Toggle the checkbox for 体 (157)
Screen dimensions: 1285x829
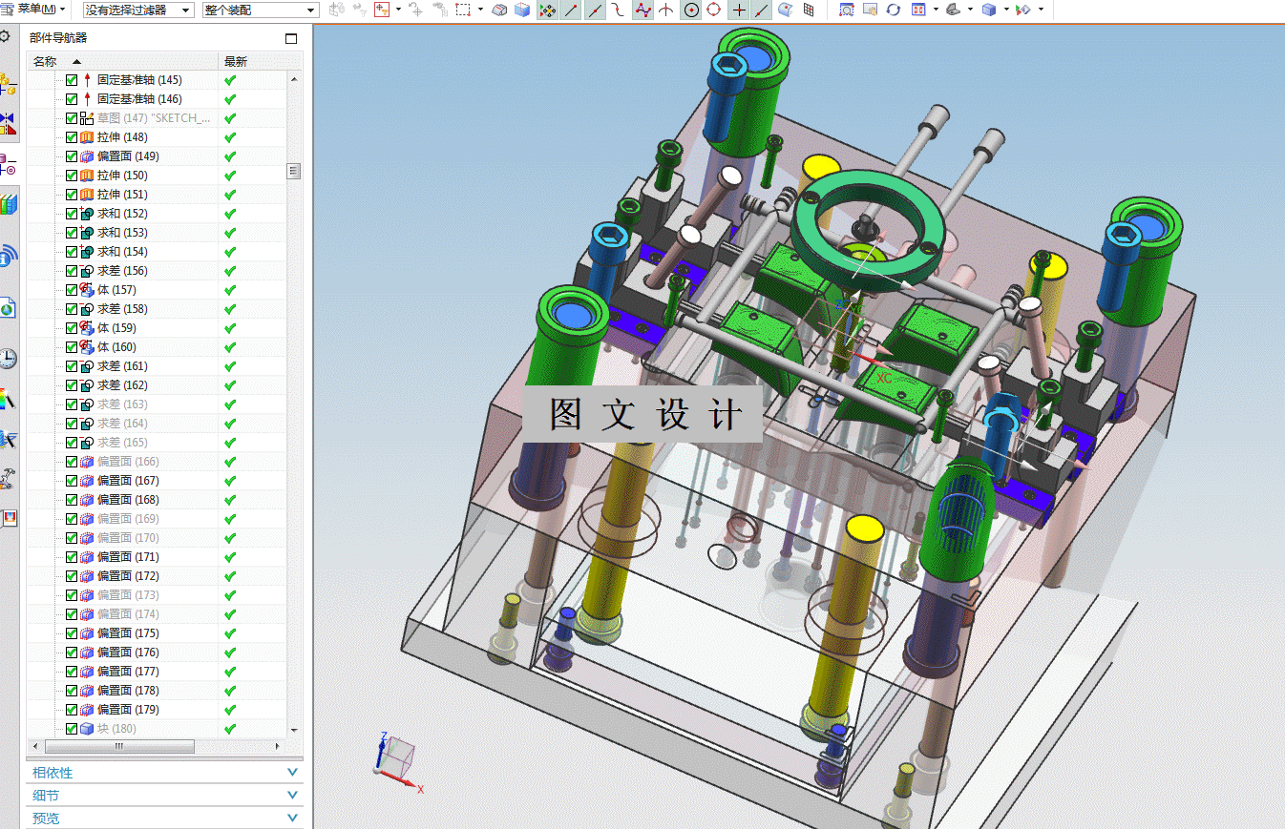point(72,290)
